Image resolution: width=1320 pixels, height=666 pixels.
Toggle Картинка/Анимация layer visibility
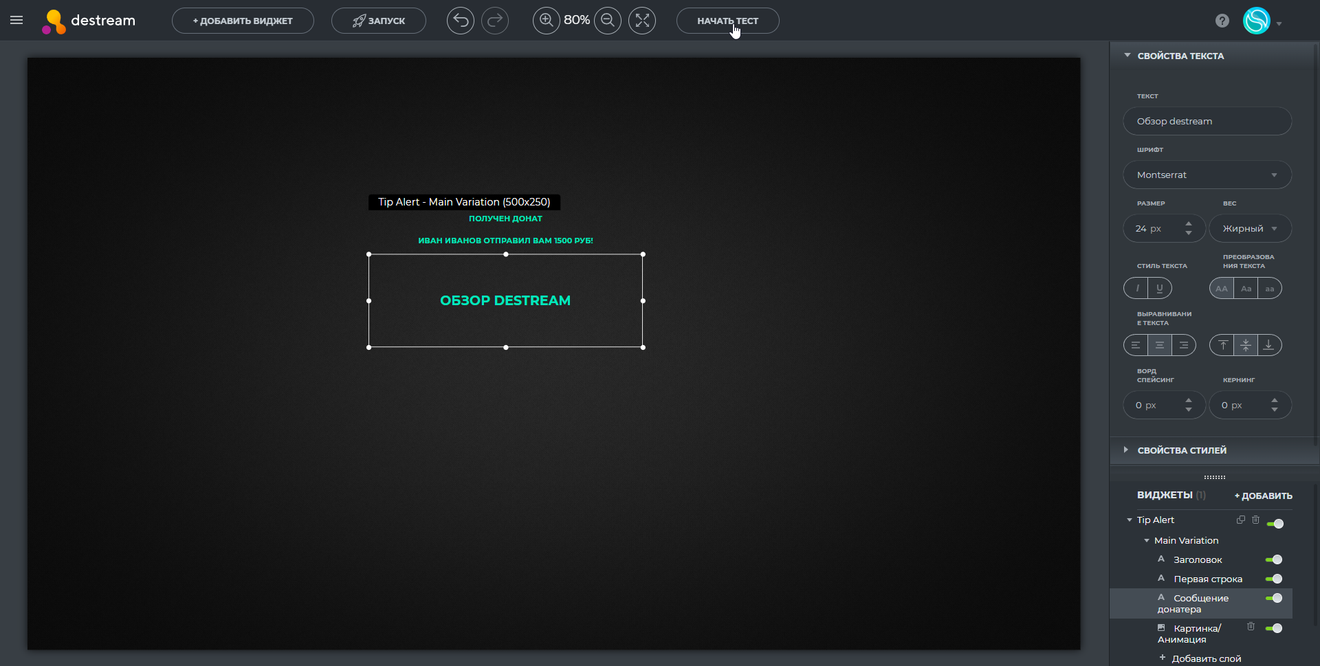pyautogui.click(x=1274, y=628)
